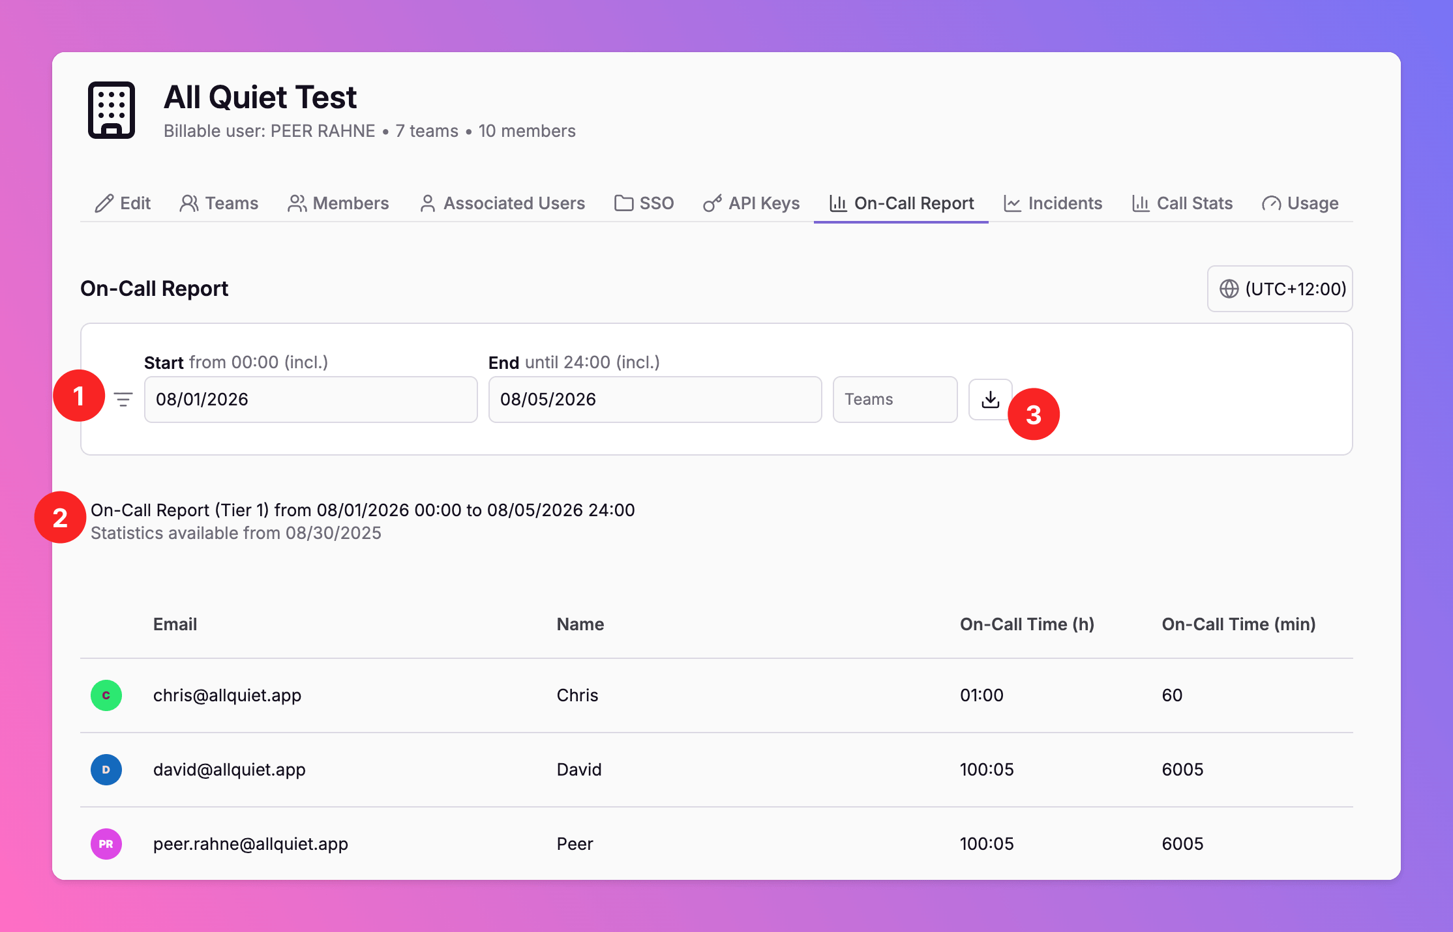
Task: Open the Members tab
Action: click(x=338, y=203)
